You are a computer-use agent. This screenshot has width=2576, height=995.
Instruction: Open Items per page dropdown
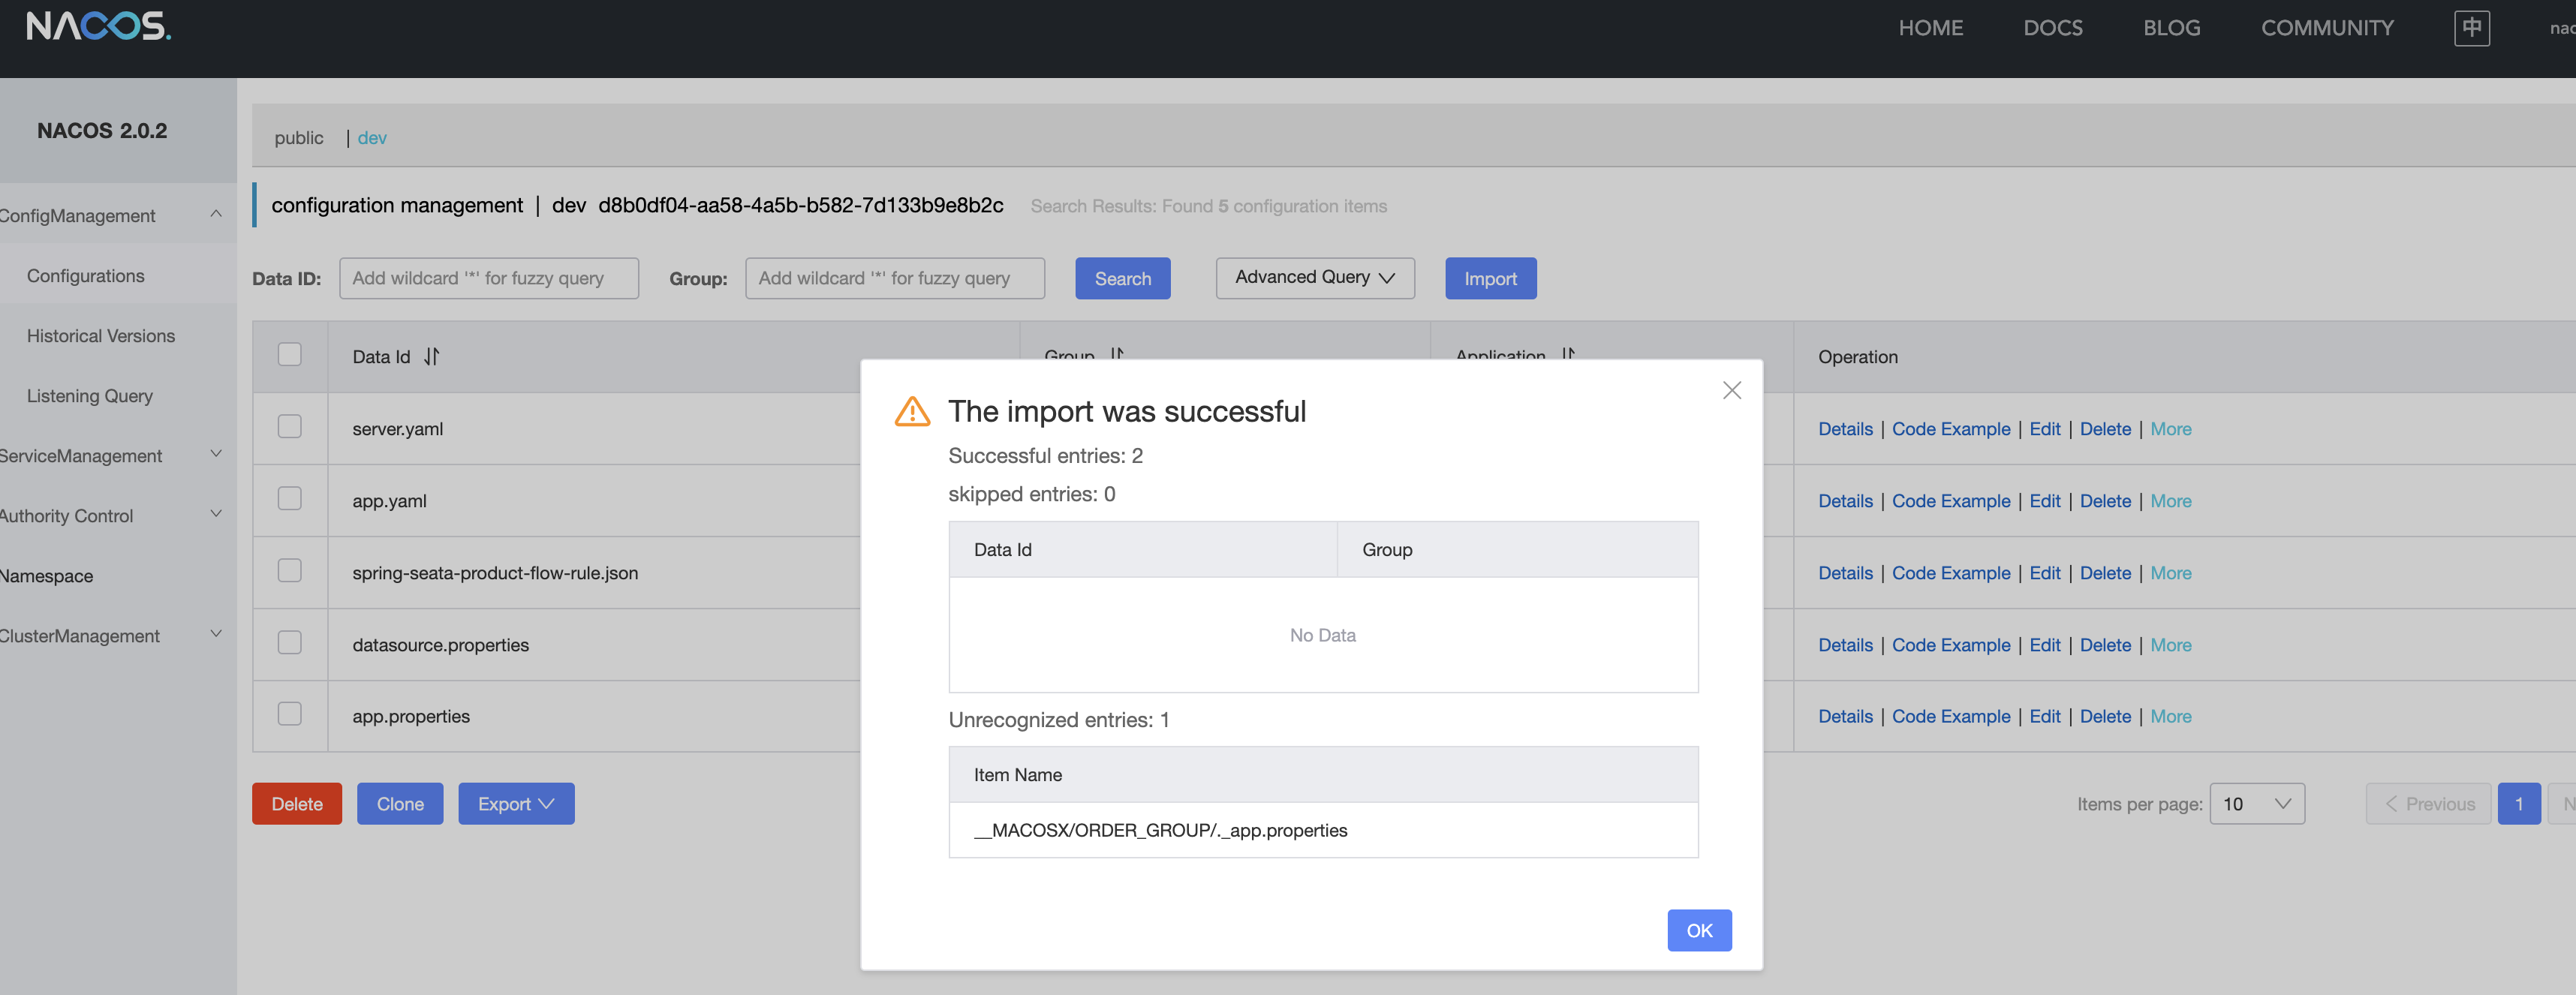[2256, 804]
